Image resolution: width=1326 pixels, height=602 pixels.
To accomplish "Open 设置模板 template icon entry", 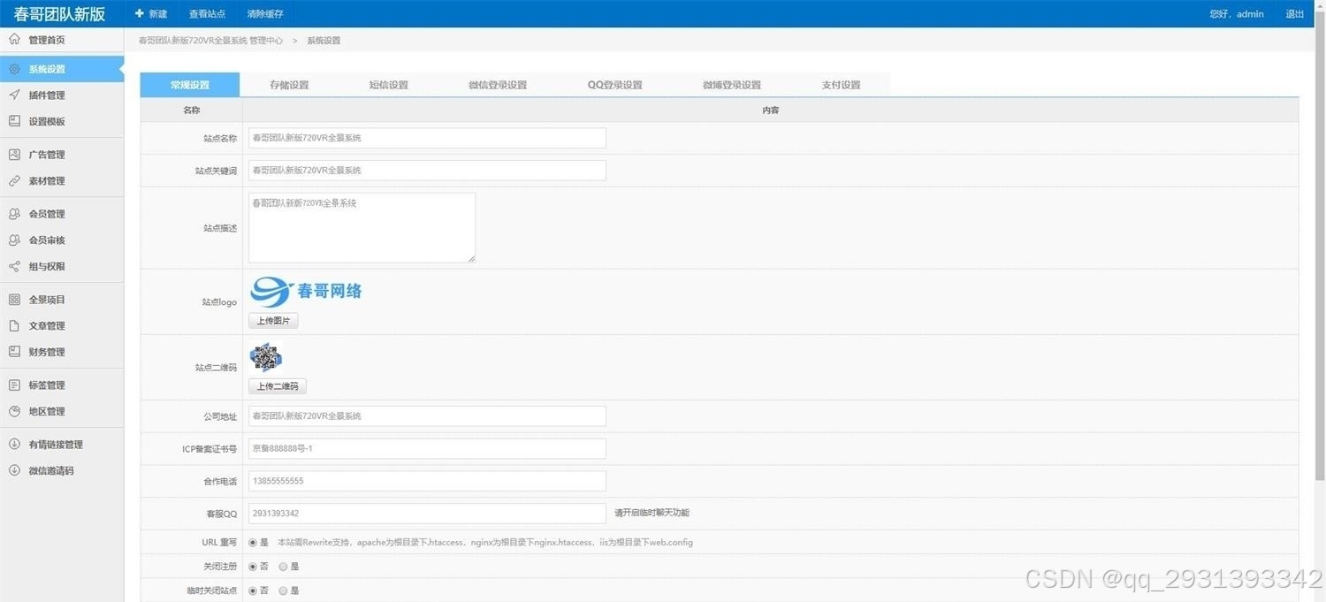I will [14, 121].
